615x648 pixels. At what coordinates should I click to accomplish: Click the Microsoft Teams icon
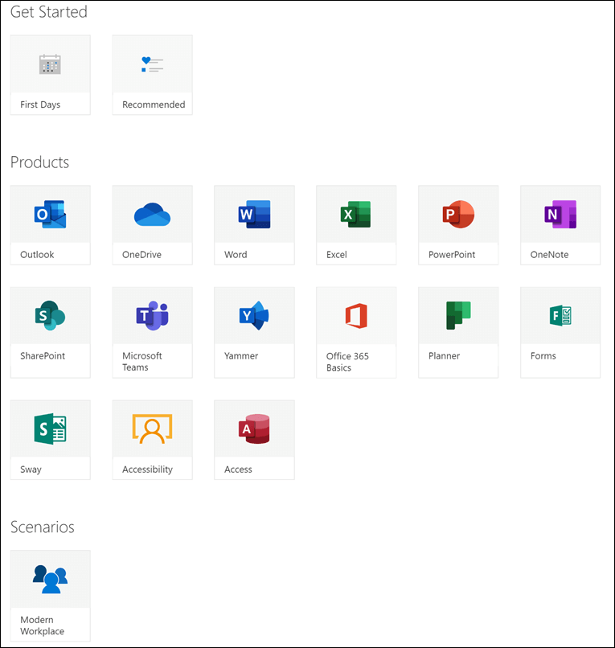pos(152,316)
